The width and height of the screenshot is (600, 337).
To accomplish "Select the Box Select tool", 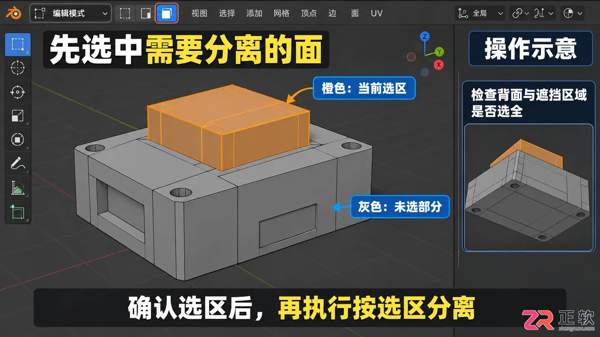I will (x=17, y=45).
